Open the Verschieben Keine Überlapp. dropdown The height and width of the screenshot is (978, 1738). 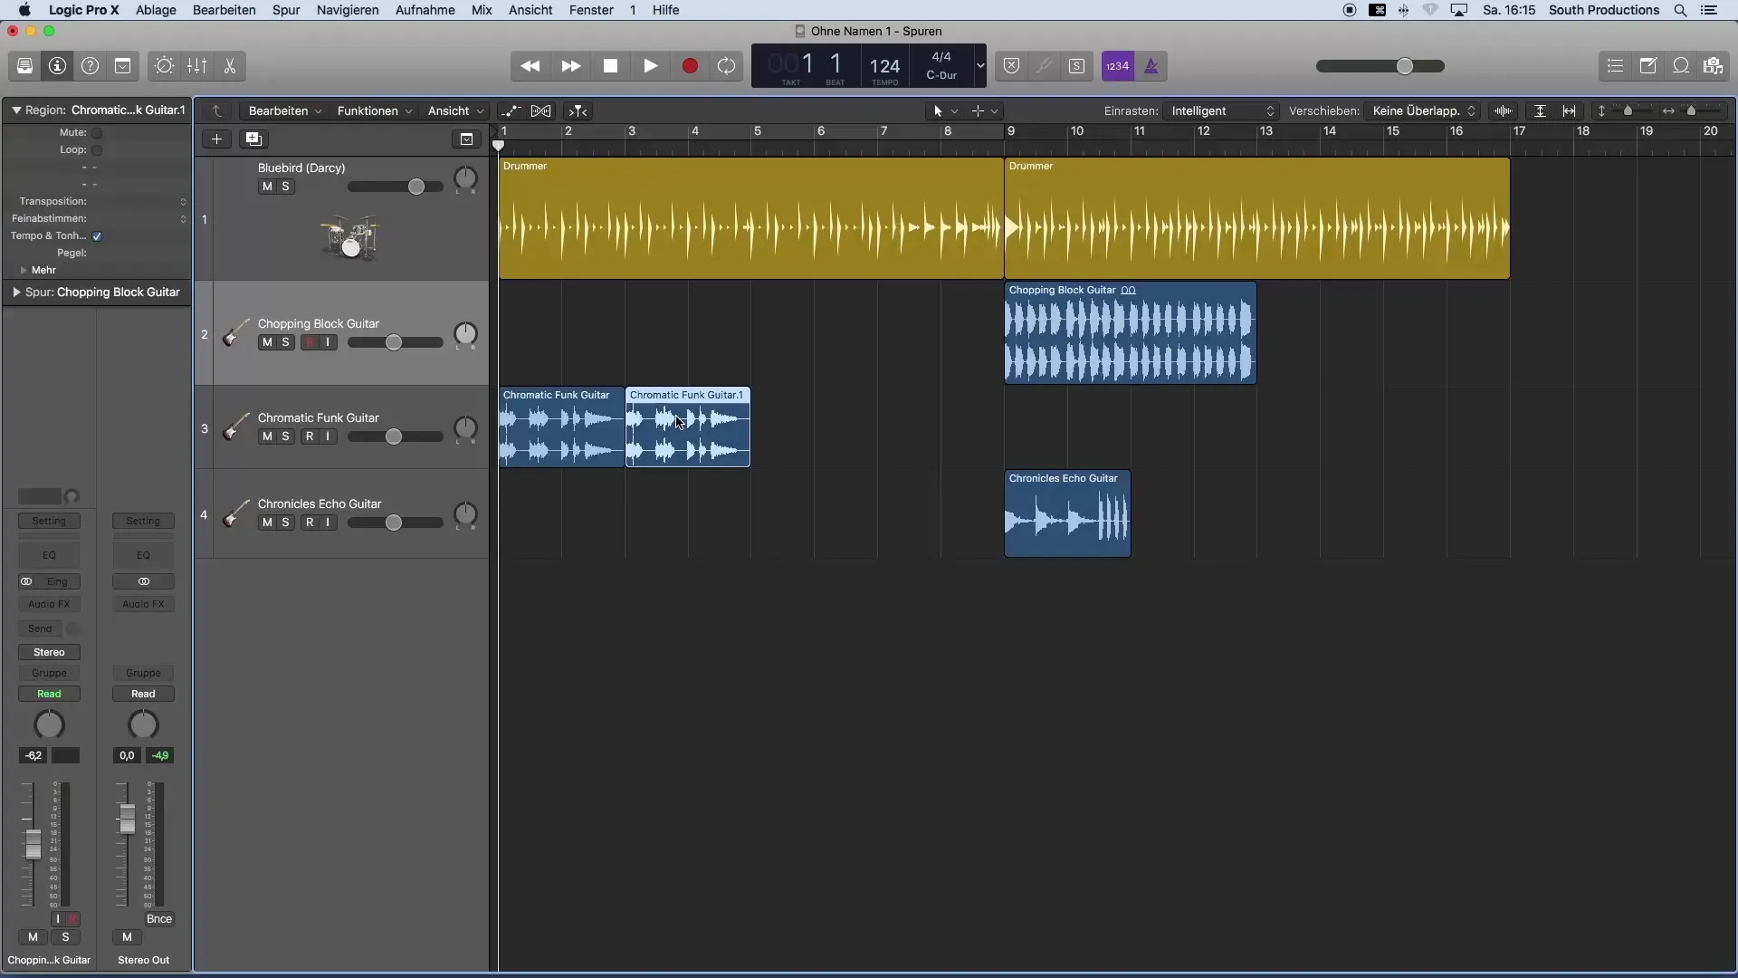(x=1422, y=110)
